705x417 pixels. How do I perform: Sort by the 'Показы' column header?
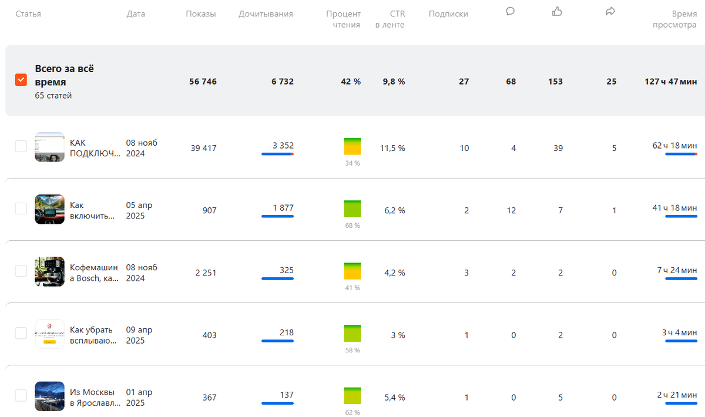(200, 14)
